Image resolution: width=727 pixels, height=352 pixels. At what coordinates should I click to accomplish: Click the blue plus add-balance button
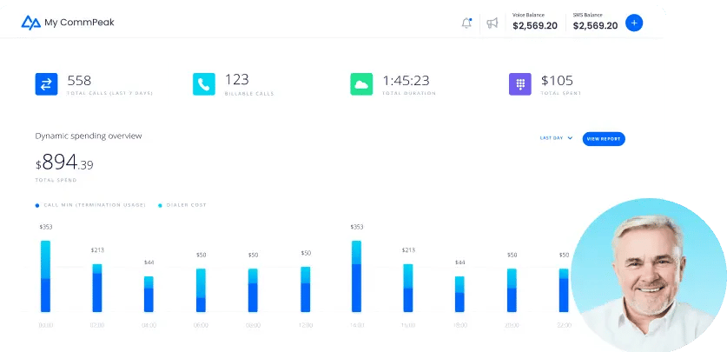(x=634, y=23)
